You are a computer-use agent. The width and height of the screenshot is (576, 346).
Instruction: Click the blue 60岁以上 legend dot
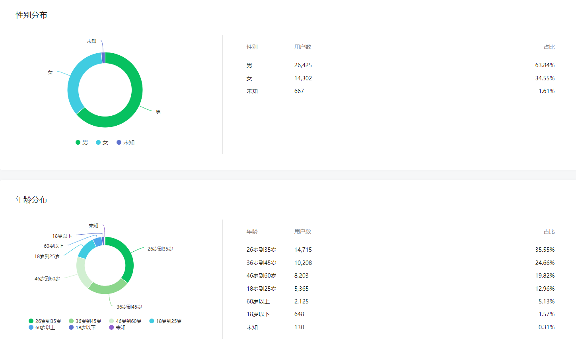coord(31,327)
